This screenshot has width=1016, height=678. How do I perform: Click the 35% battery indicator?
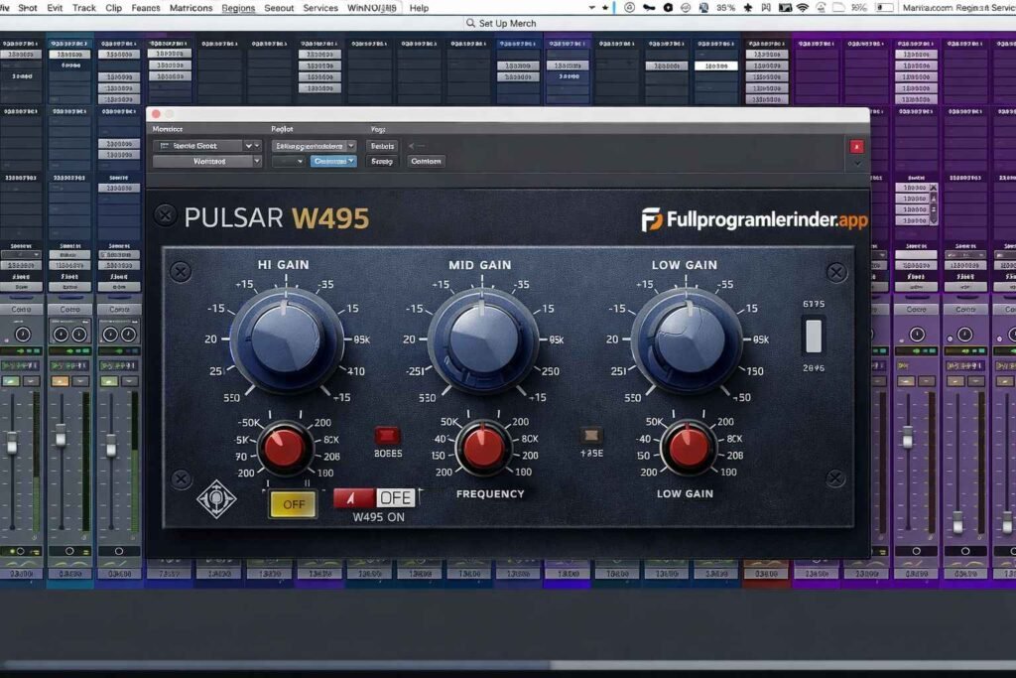pos(727,7)
